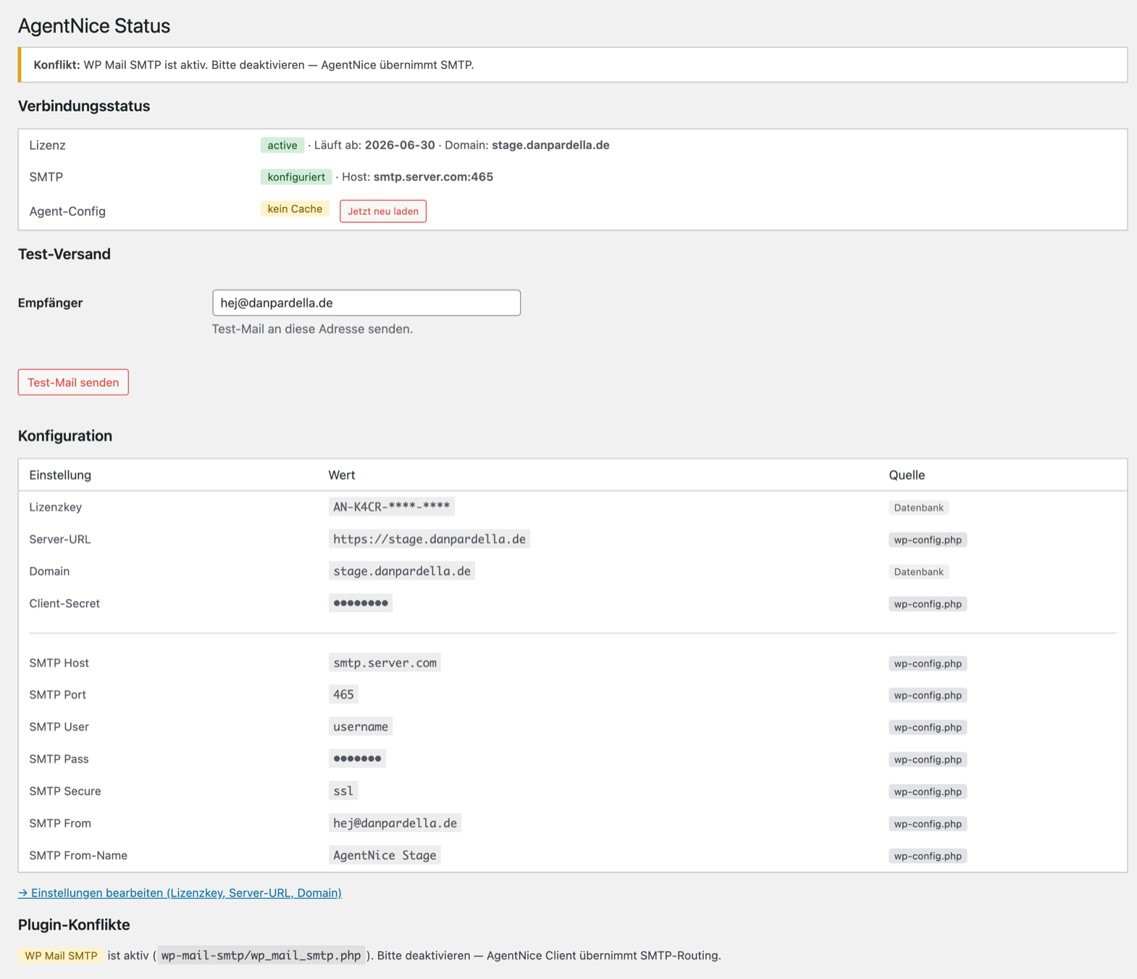Click the 'Konfiguration' section heading
Viewport: 1137px width, 979px height.
pos(65,436)
